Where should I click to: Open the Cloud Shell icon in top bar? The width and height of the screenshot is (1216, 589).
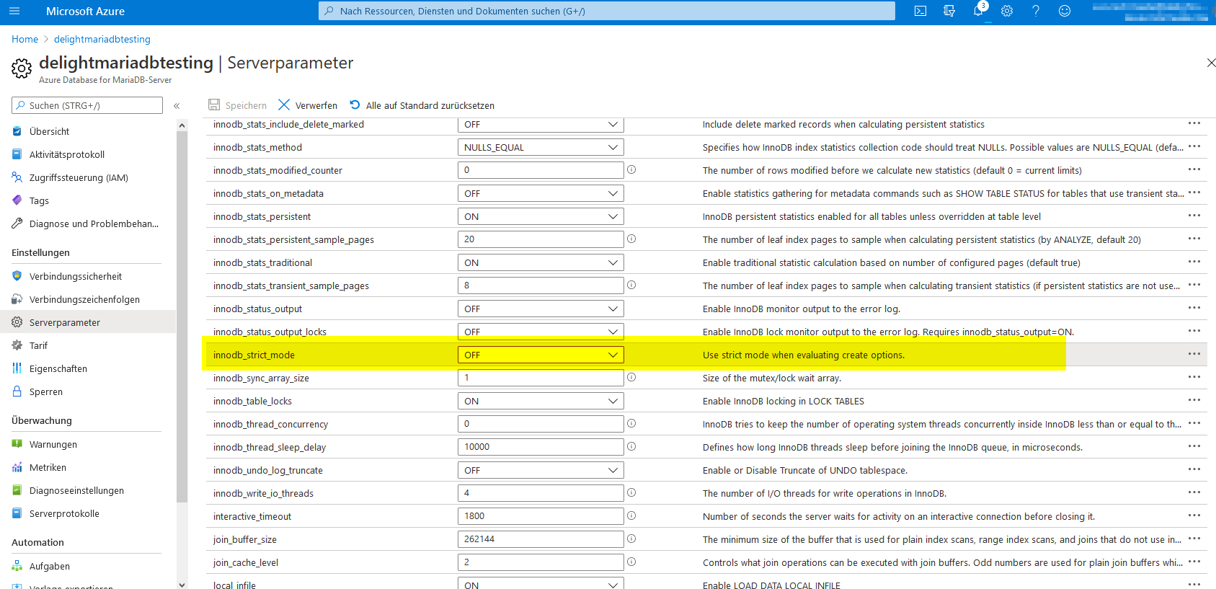920,11
